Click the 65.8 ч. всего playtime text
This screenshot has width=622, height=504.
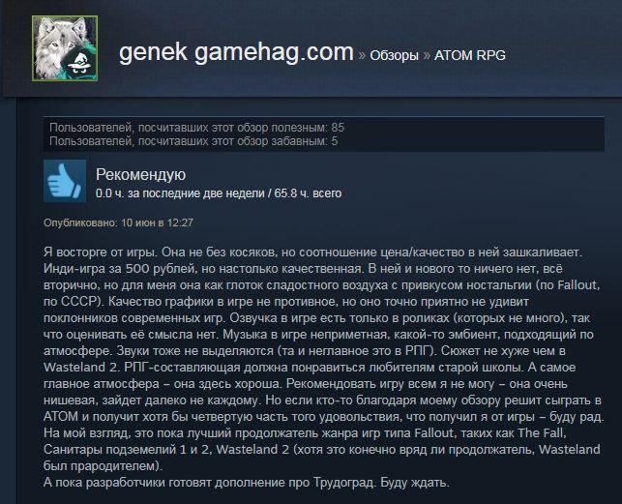pyautogui.click(x=308, y=193)
